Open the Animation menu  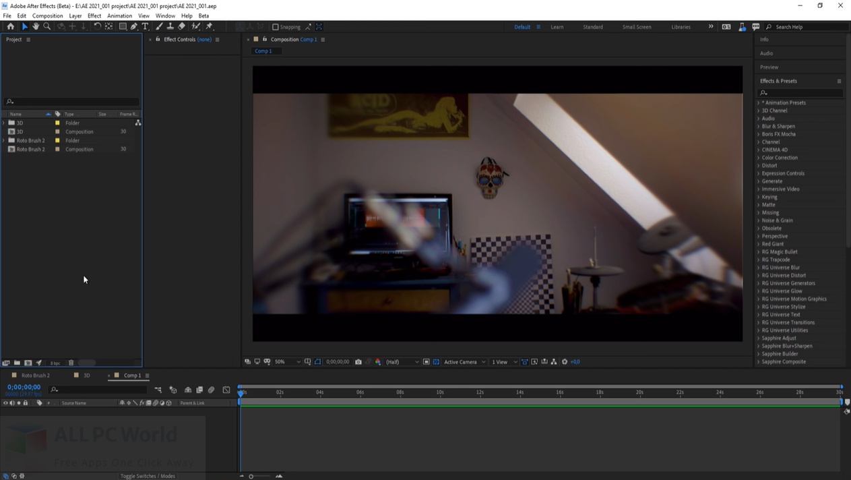pos(119,16)
